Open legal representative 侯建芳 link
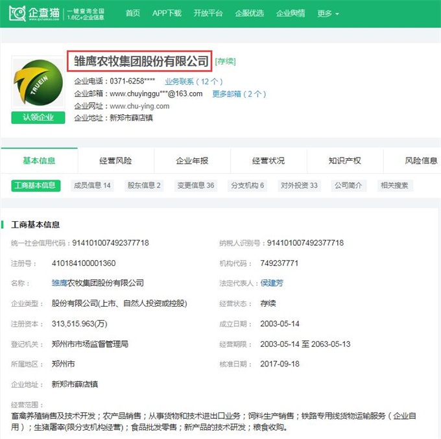441x439 pixels. coord(272,283)
